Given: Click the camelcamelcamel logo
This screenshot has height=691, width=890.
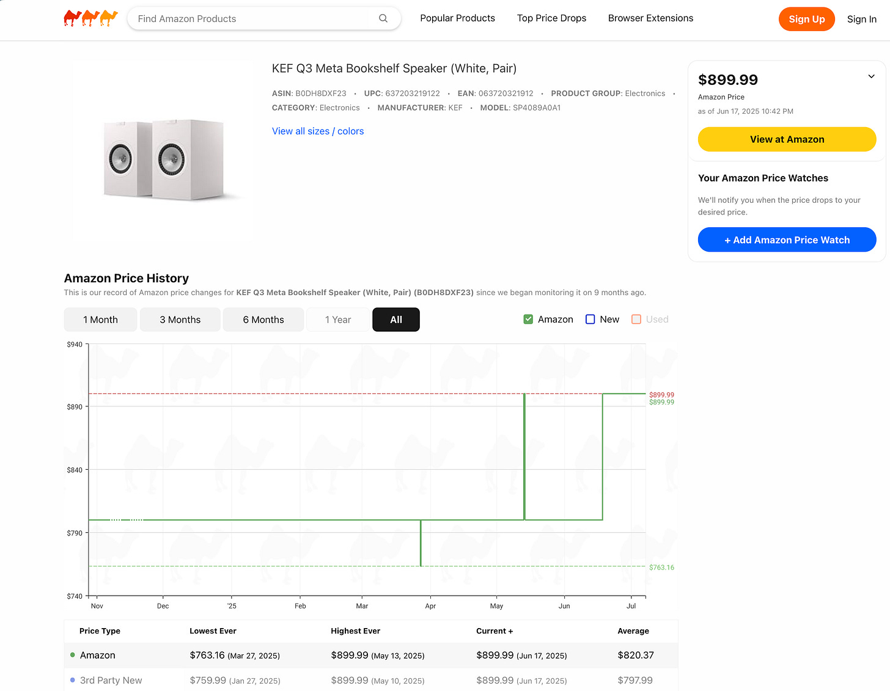Looking at the screenshot, I should (90, 18).
